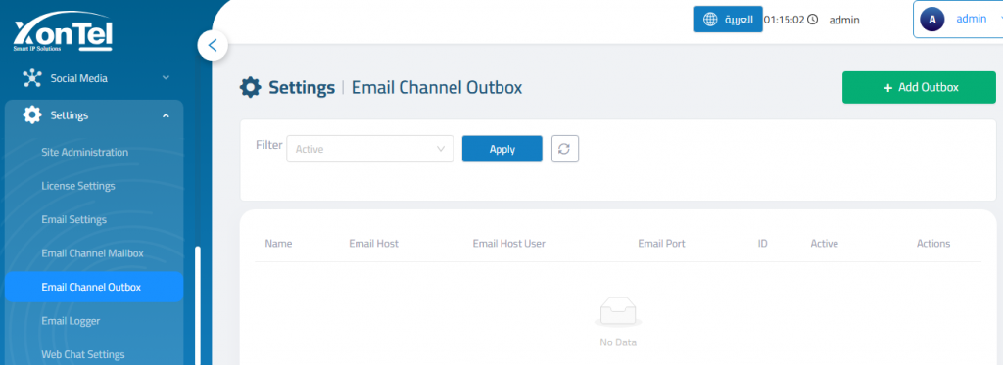Click the Add Outbox button
Image resolution: width=1003 pixels, height=365 pixels.
919,87
